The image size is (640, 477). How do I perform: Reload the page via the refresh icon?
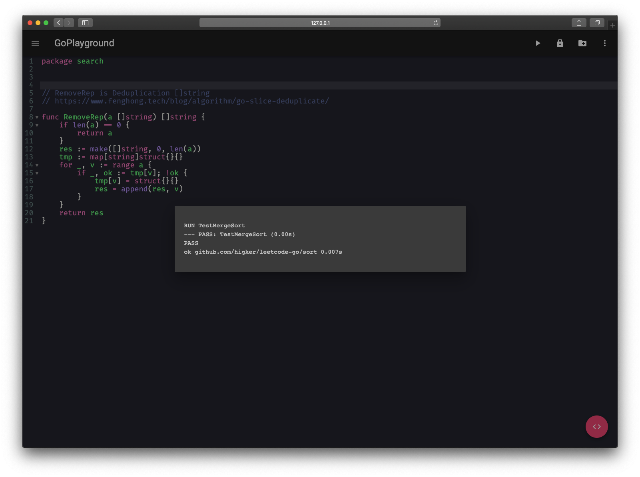pyautogui.click(x=435, y=23)
